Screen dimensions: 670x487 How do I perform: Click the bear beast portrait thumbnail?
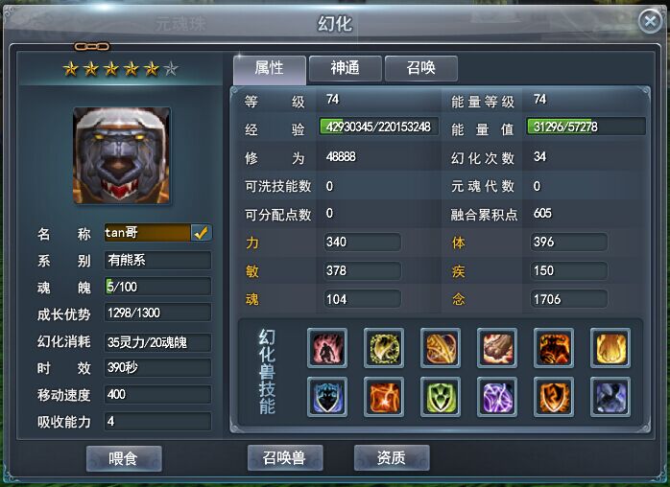122,155
